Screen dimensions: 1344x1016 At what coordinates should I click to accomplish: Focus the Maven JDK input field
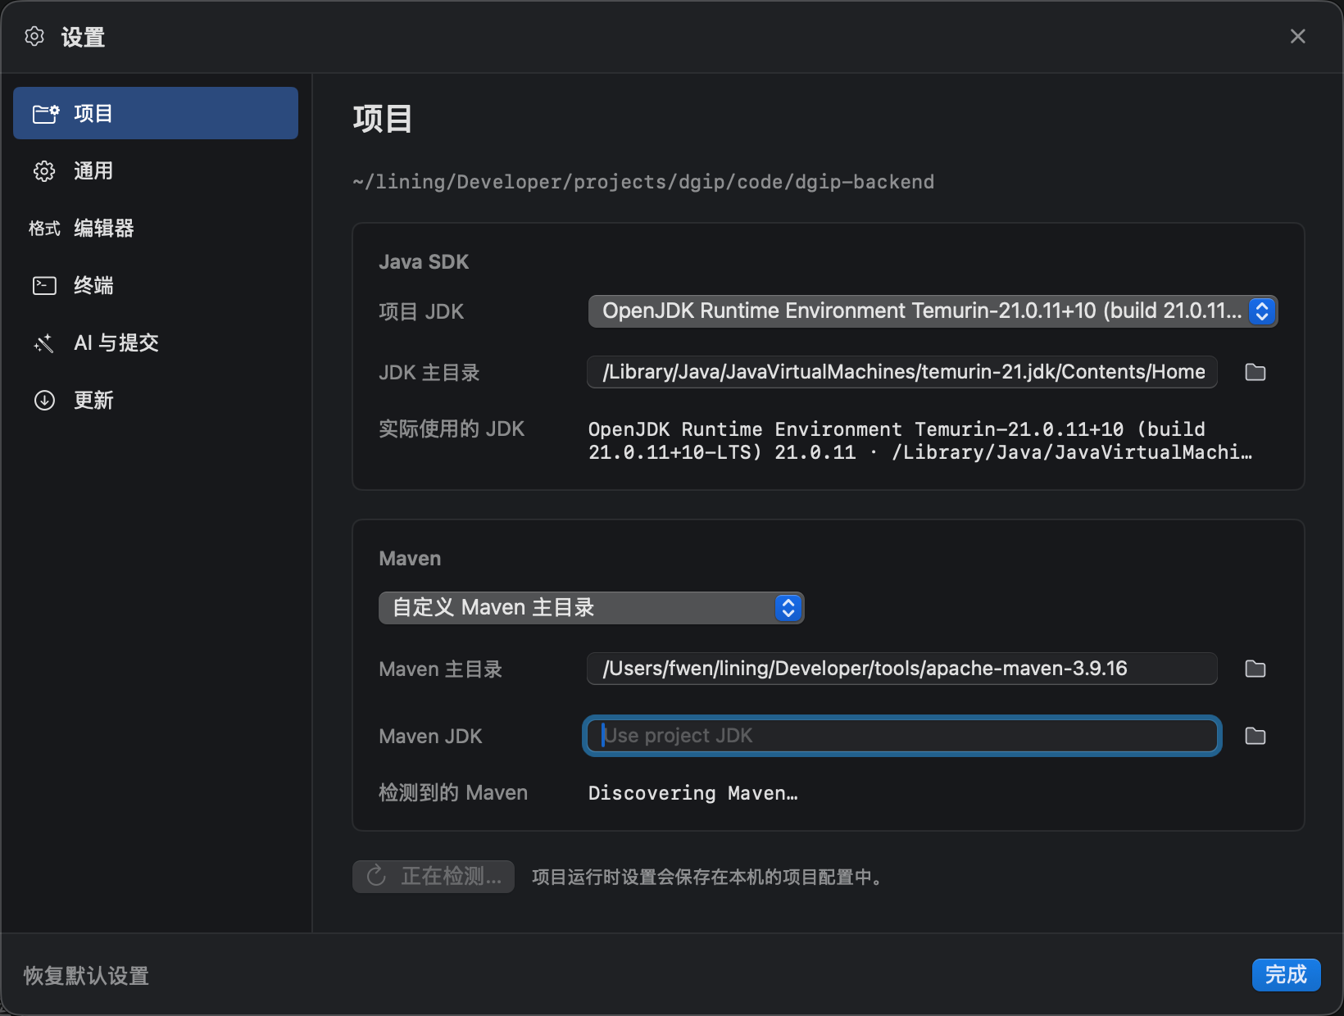click(902, 736)
